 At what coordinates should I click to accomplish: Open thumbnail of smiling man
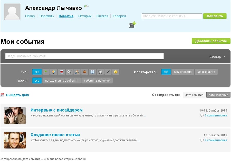coord(15,140)
